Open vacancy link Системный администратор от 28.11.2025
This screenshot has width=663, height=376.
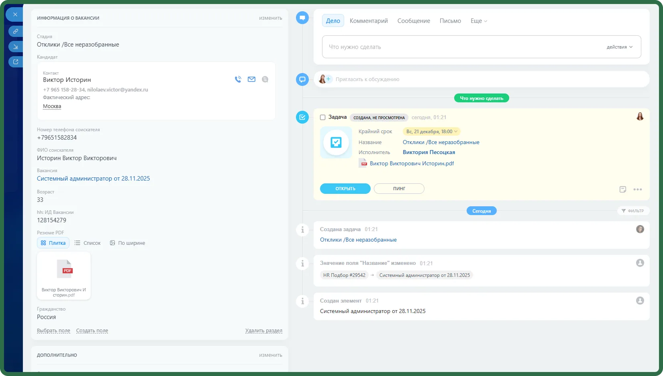(93, 179)
